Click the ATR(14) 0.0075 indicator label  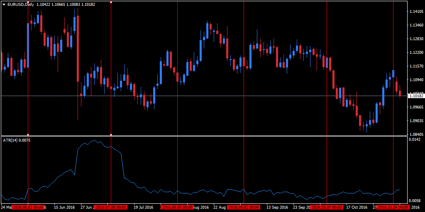click(17, 140)
